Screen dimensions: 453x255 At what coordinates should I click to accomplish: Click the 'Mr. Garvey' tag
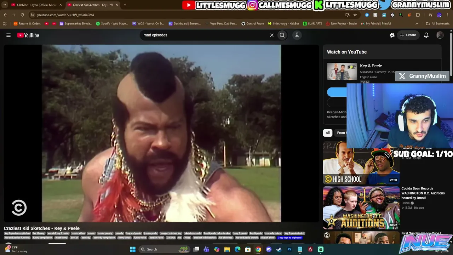tap(39, 233)
